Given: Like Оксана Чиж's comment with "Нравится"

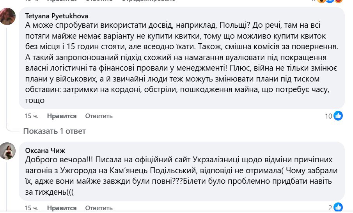Looking at the screenshot, I should pyautogui.click(x=62, y=208).
